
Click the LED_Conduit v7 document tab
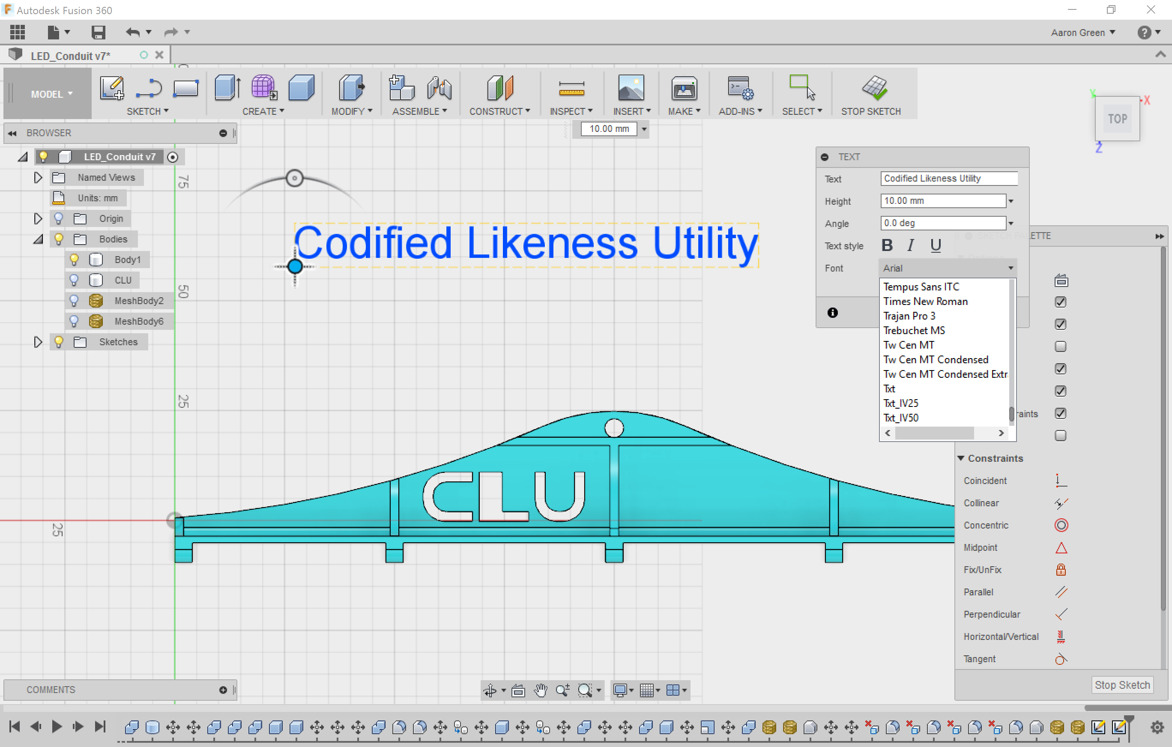pyautogui.click(x=71, y=55)
